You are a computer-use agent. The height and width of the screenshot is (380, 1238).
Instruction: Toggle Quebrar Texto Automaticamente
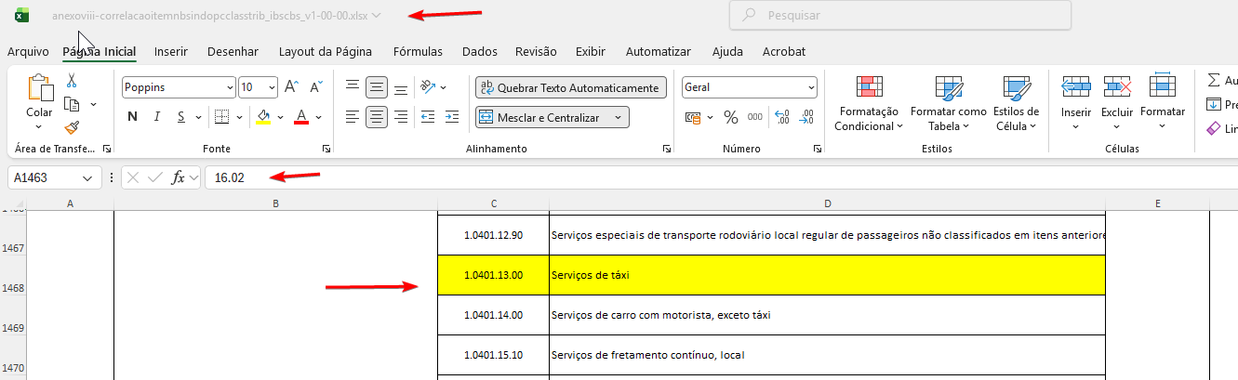point(570,87)
